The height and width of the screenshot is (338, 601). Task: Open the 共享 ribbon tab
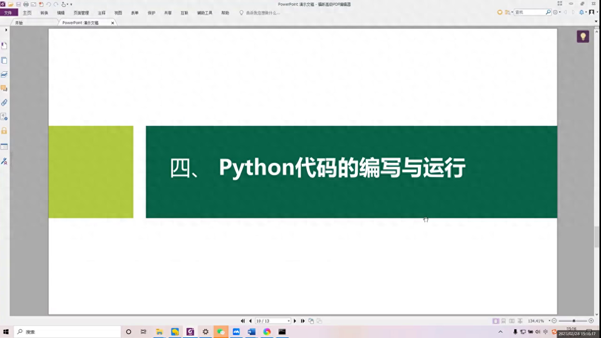168,13
